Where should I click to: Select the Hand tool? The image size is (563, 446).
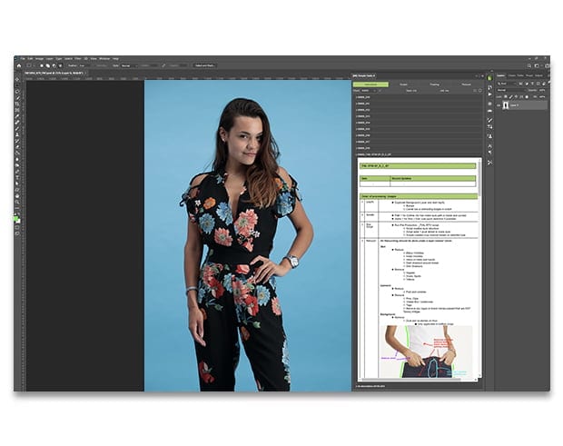tap(17, 195)
